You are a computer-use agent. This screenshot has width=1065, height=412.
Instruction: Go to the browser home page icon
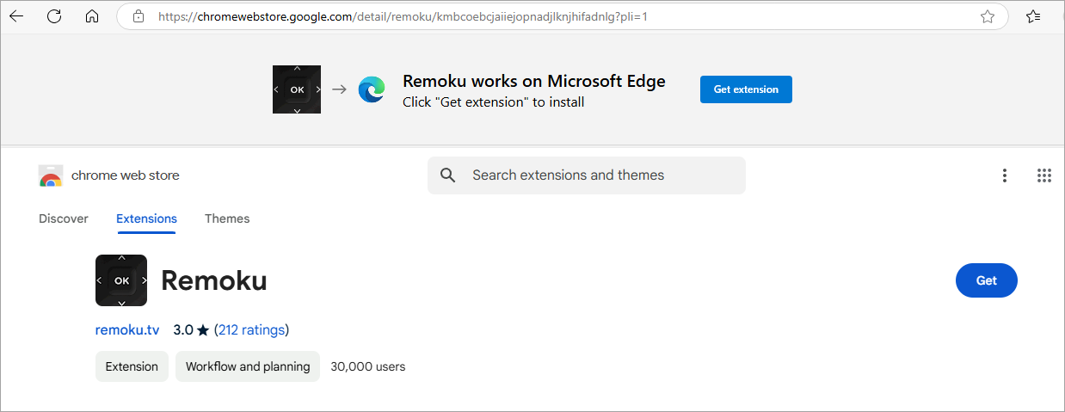92,16
